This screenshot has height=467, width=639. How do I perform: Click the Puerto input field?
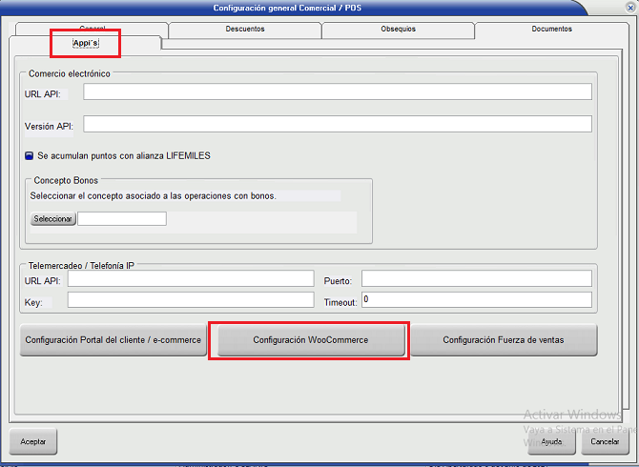pos(476,279)
